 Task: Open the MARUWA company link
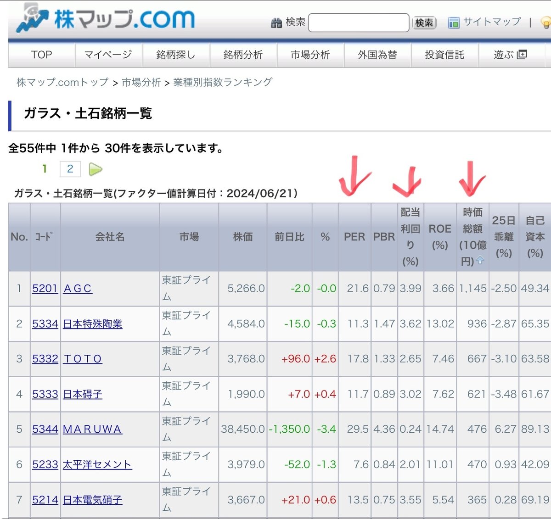[x=92, y=429]
